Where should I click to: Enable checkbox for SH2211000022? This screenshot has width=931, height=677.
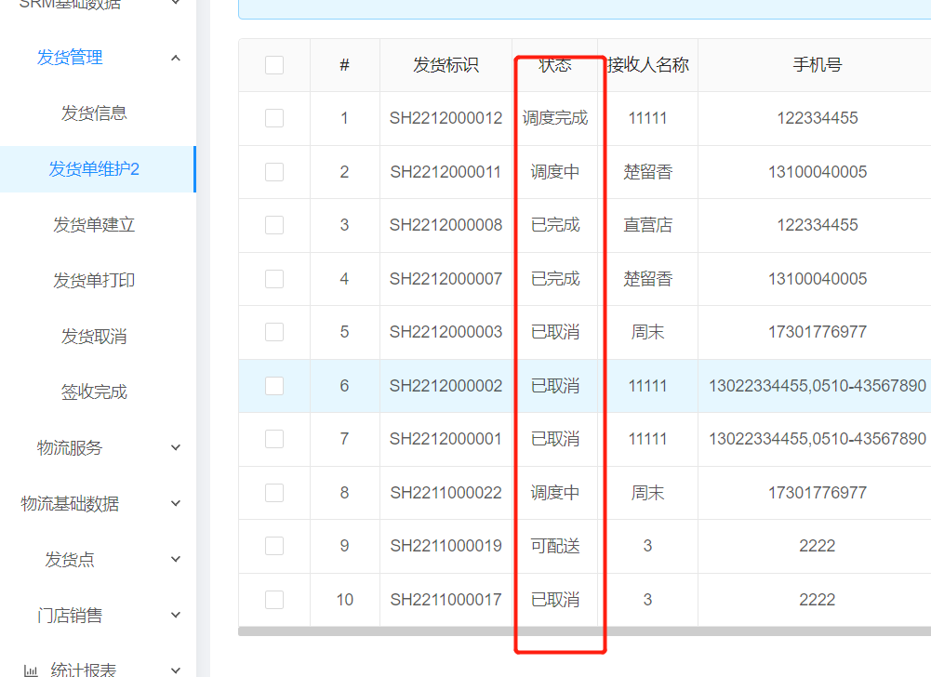click(274, 492)
